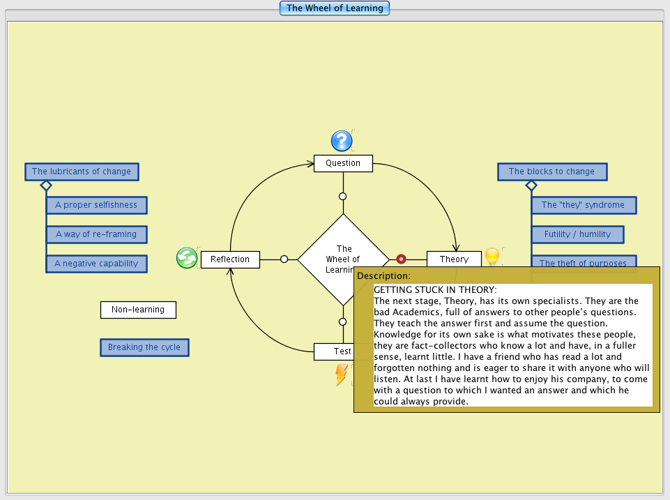Click the green reflection cycle icon

pyautogui.click(x=187, y=258)
